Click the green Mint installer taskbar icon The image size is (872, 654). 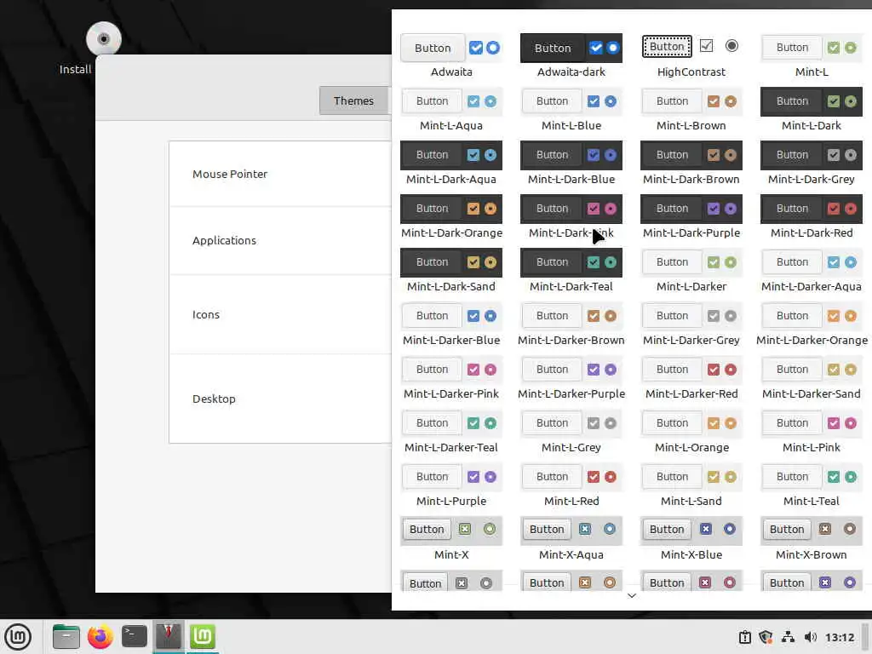pyautogui.click(x=203, y=636)
